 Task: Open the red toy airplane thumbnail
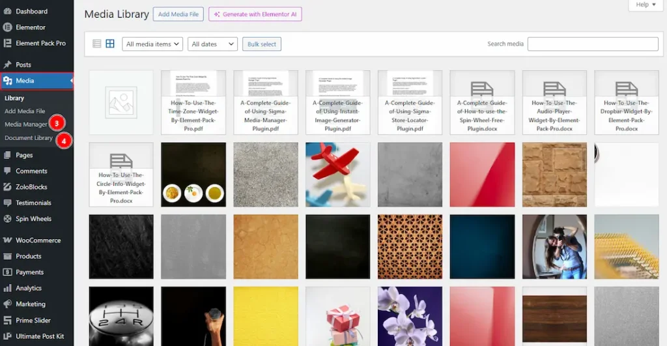pos(337,175)
